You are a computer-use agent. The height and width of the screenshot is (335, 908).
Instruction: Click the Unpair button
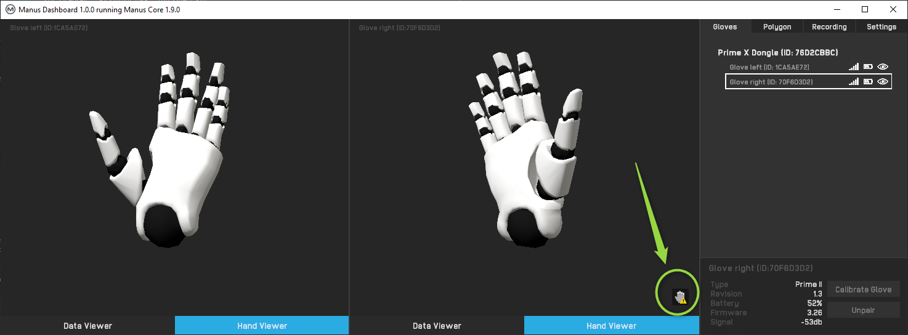pos(862,310)
